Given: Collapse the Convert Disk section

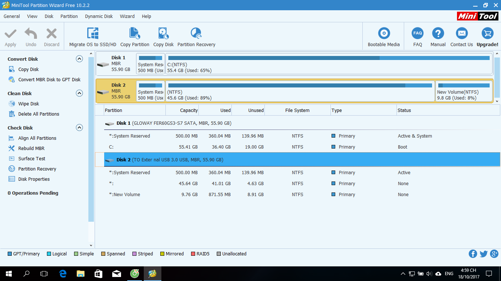Looking at the screenshot, I should [79, 59].
